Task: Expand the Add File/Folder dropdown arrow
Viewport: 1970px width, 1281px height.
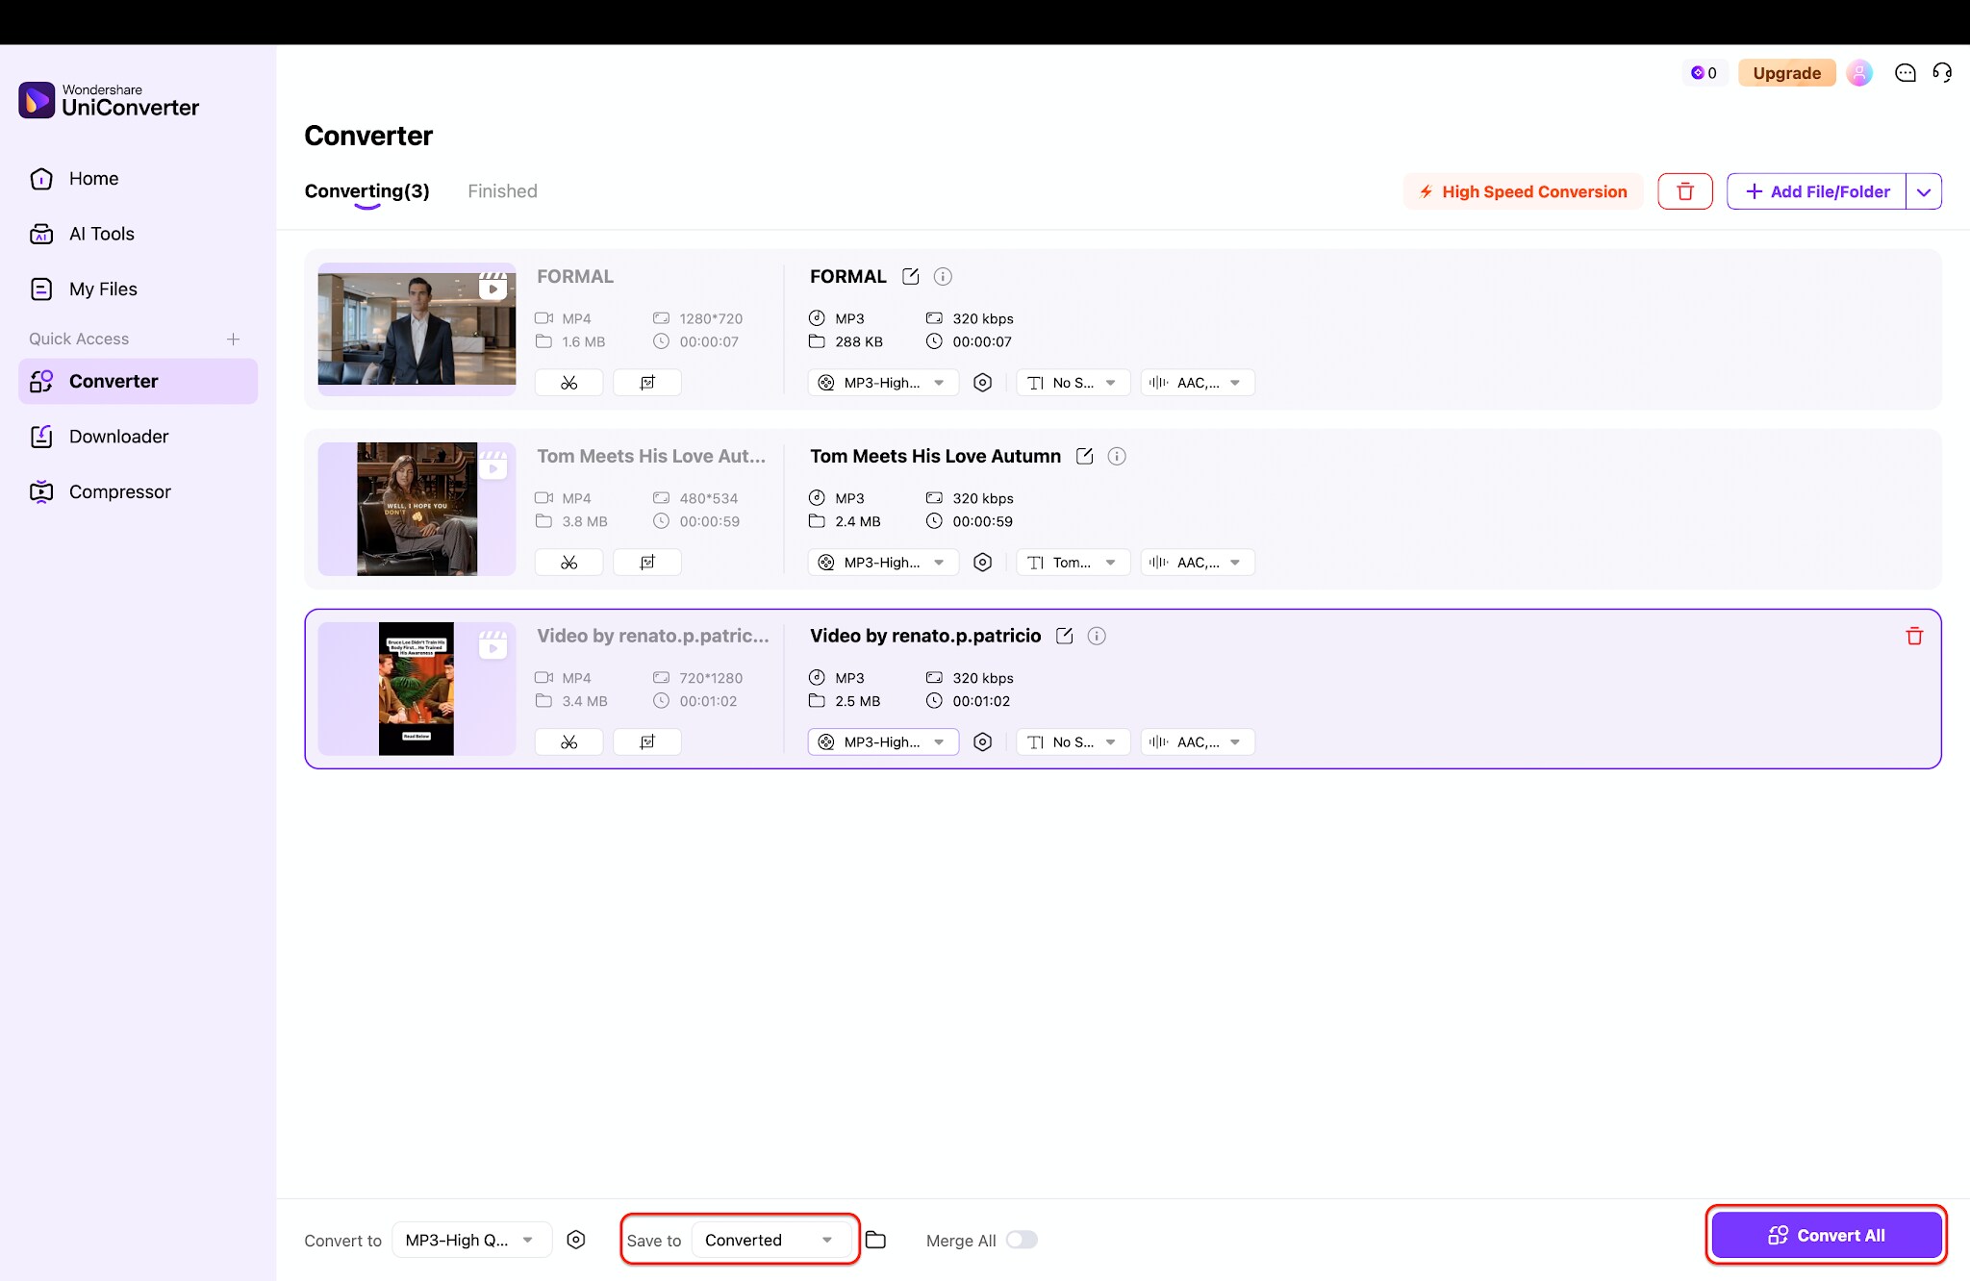Action: point(1924,191)
